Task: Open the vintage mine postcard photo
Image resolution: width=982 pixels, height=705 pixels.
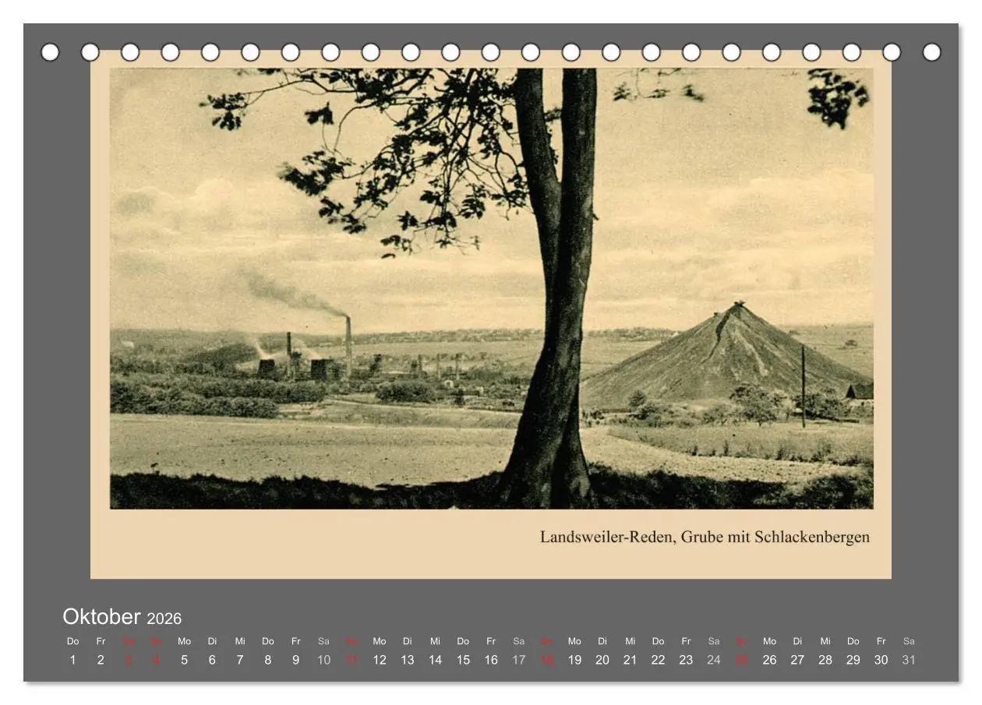Action: point(491,288)
